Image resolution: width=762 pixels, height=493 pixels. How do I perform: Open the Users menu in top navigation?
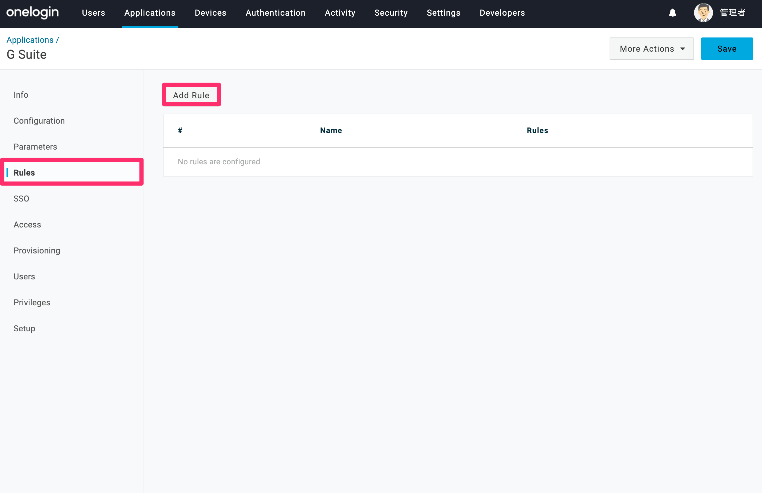pyautogui.click(x=94, y=13)
